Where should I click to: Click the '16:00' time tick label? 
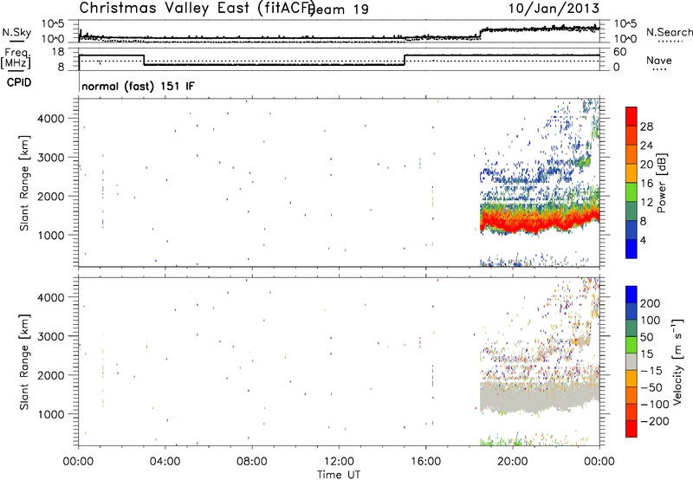click(x=425, y=462)
